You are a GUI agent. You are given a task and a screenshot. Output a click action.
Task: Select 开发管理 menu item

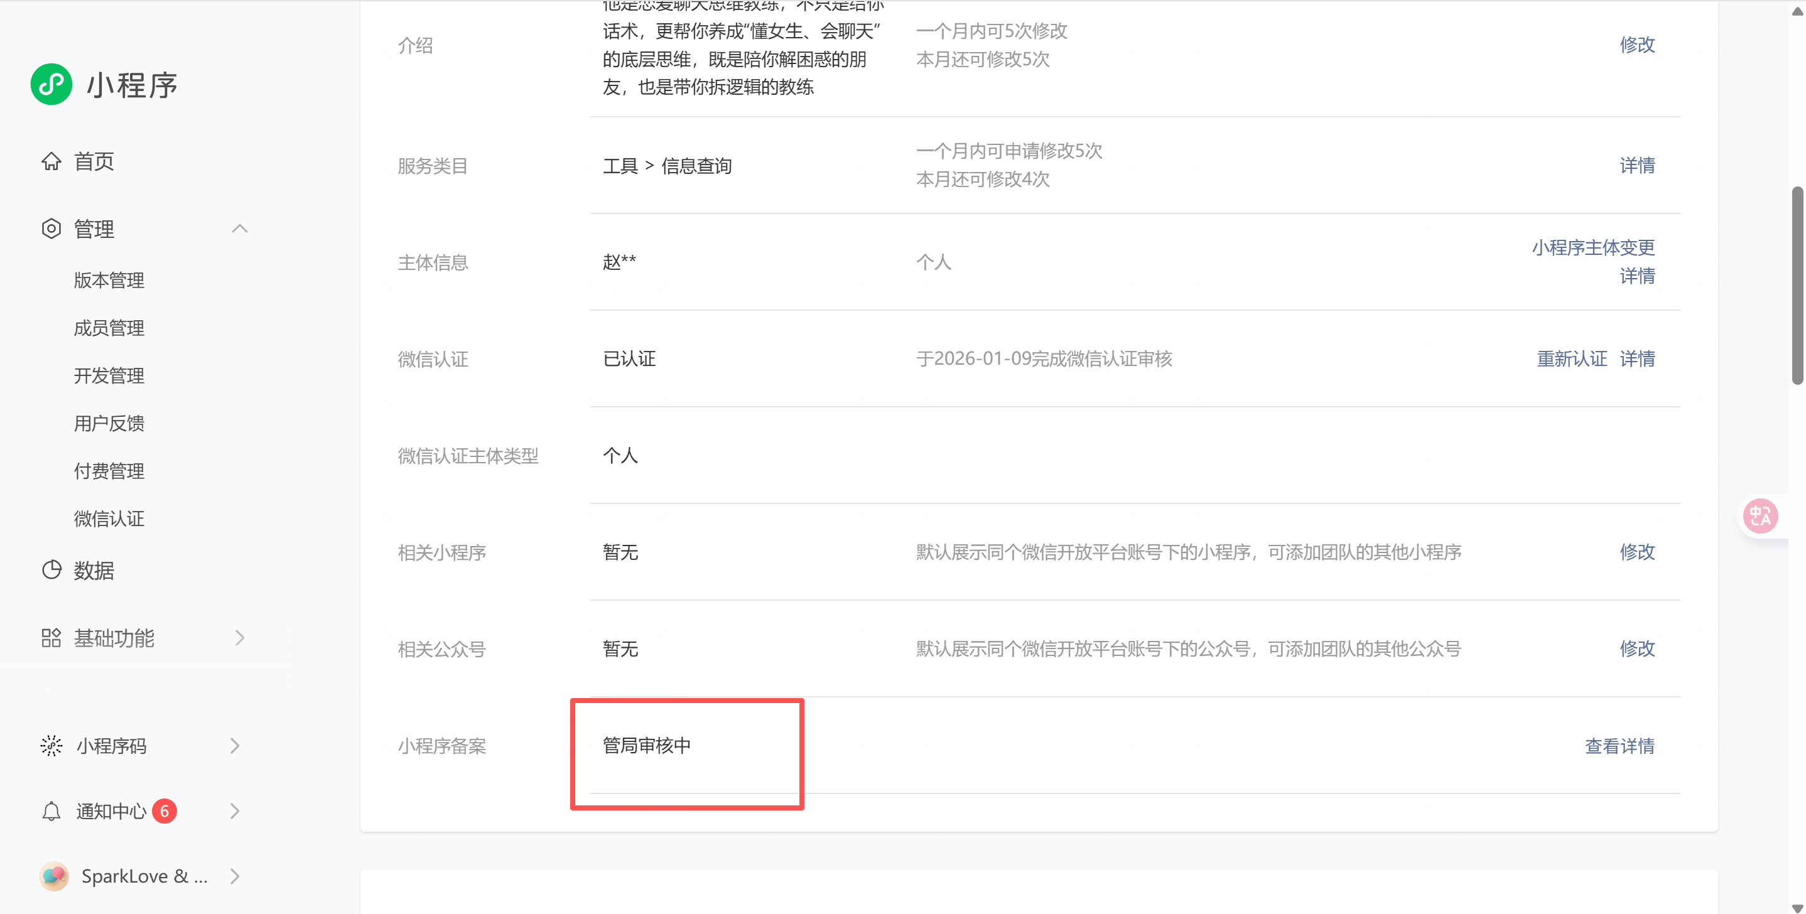coord(109,375)
